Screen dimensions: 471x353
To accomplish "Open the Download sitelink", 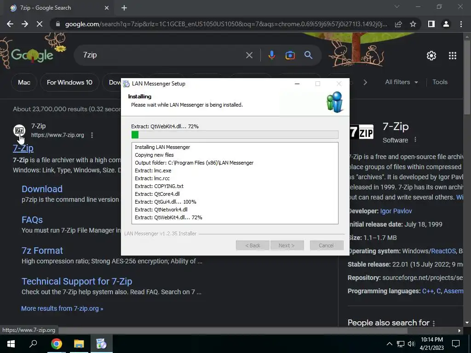I will [42, 189].
